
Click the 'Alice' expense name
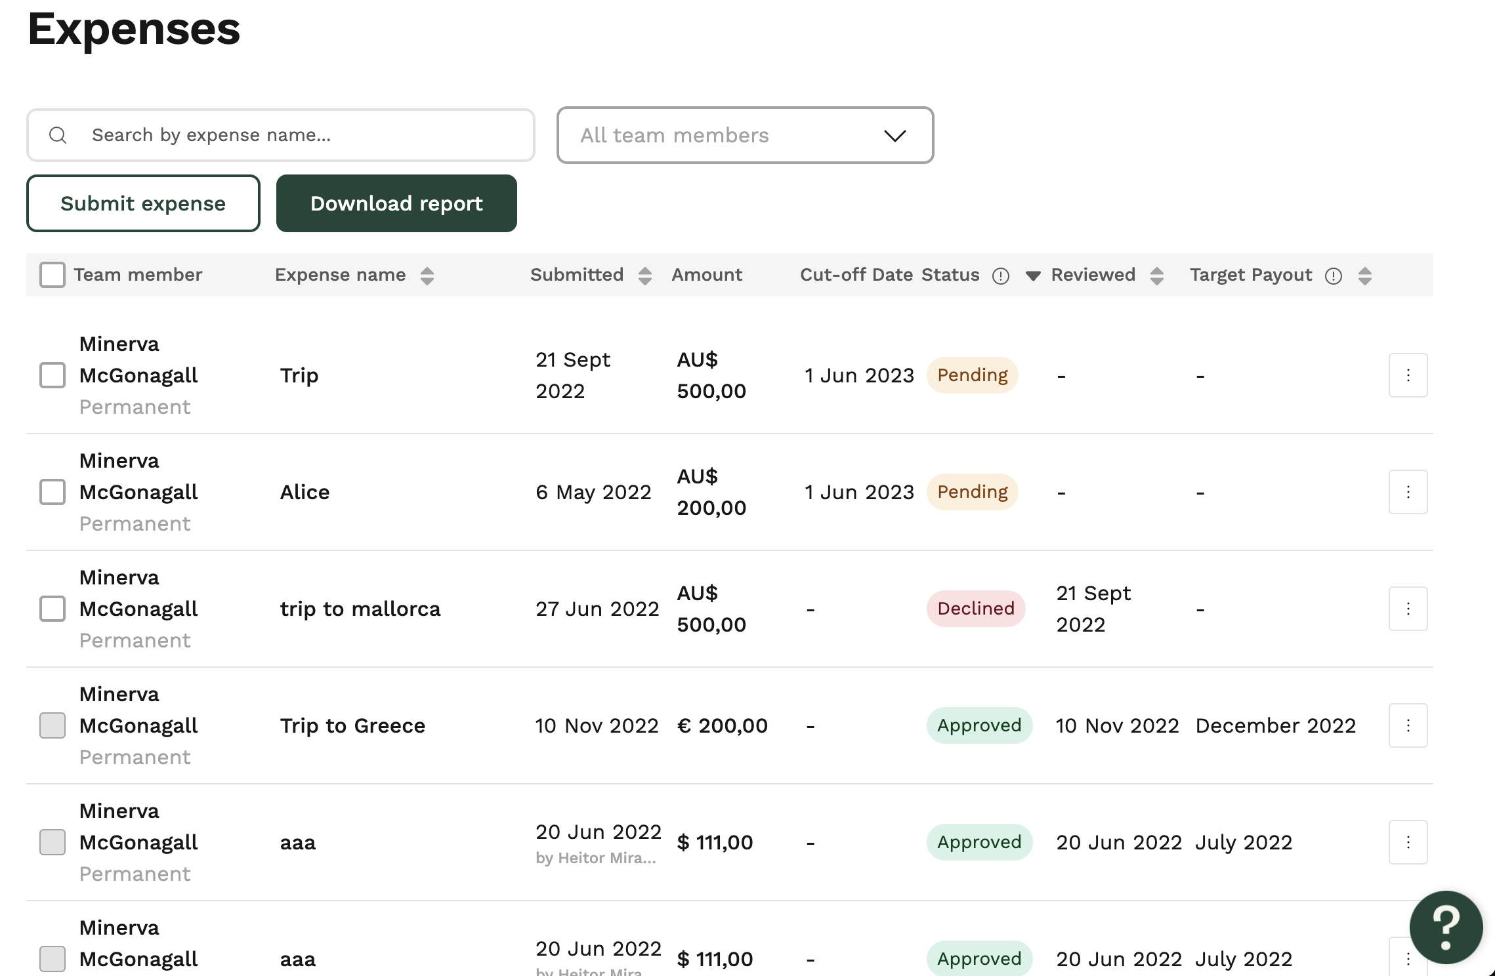pos(305,493)
